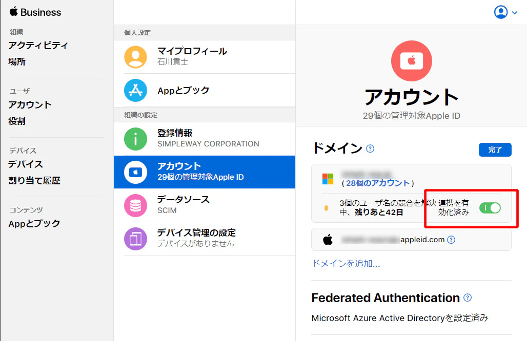Click the Apple logo on the appleid.com row
The width and height of the screenshot is (527, 341).
328,240
